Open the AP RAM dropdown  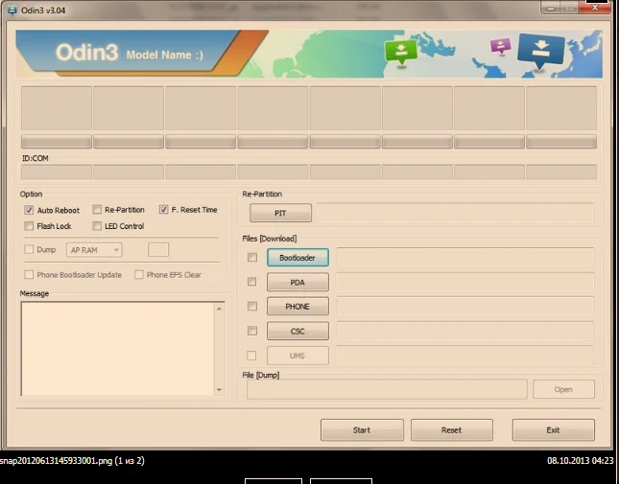point(94,250)
